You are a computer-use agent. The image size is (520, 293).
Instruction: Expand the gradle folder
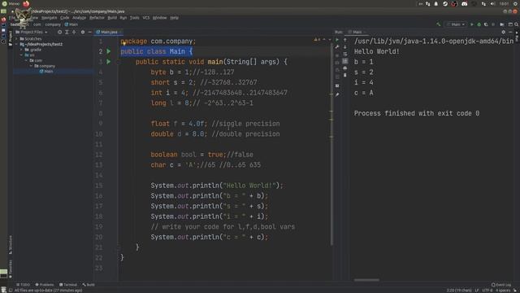(22, 50)
